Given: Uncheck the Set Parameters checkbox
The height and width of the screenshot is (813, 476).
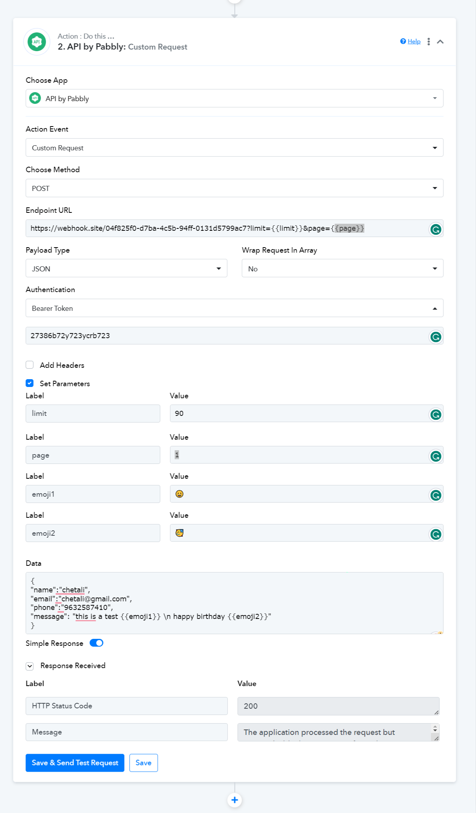Looking at the screenshot, I should point(30,383).
